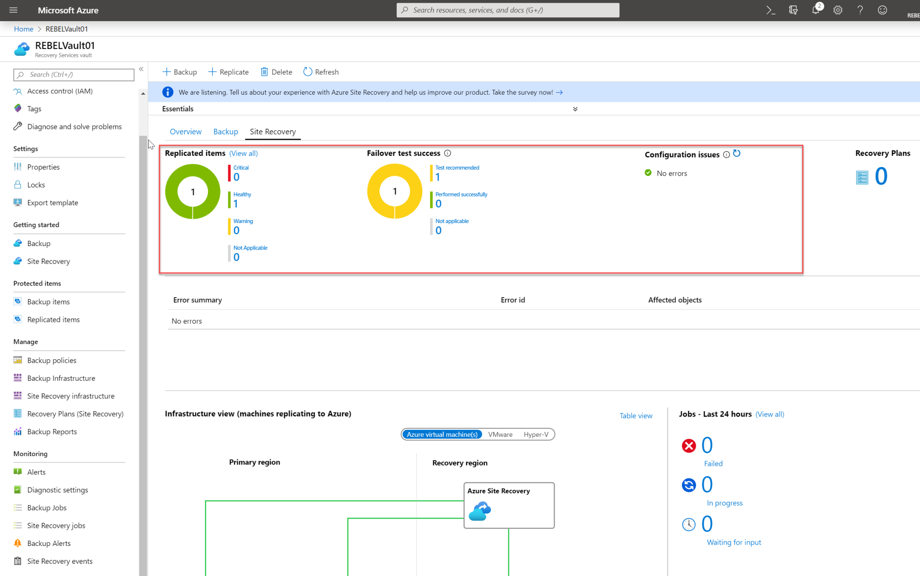Screen dimensions: 920x576
Task: Collapse the left navigation pane
Action: tap(141, 69)
